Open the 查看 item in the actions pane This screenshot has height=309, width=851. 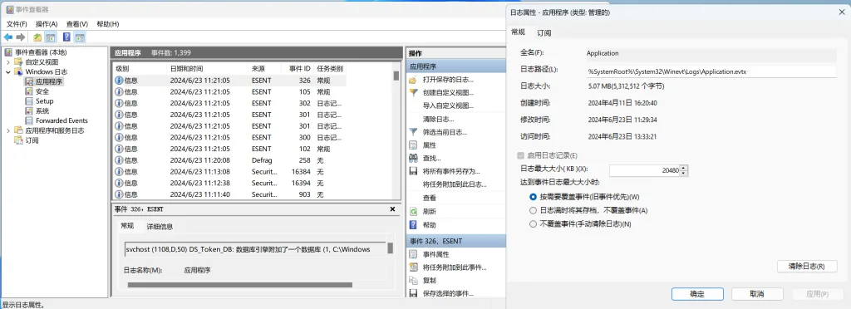430,198
